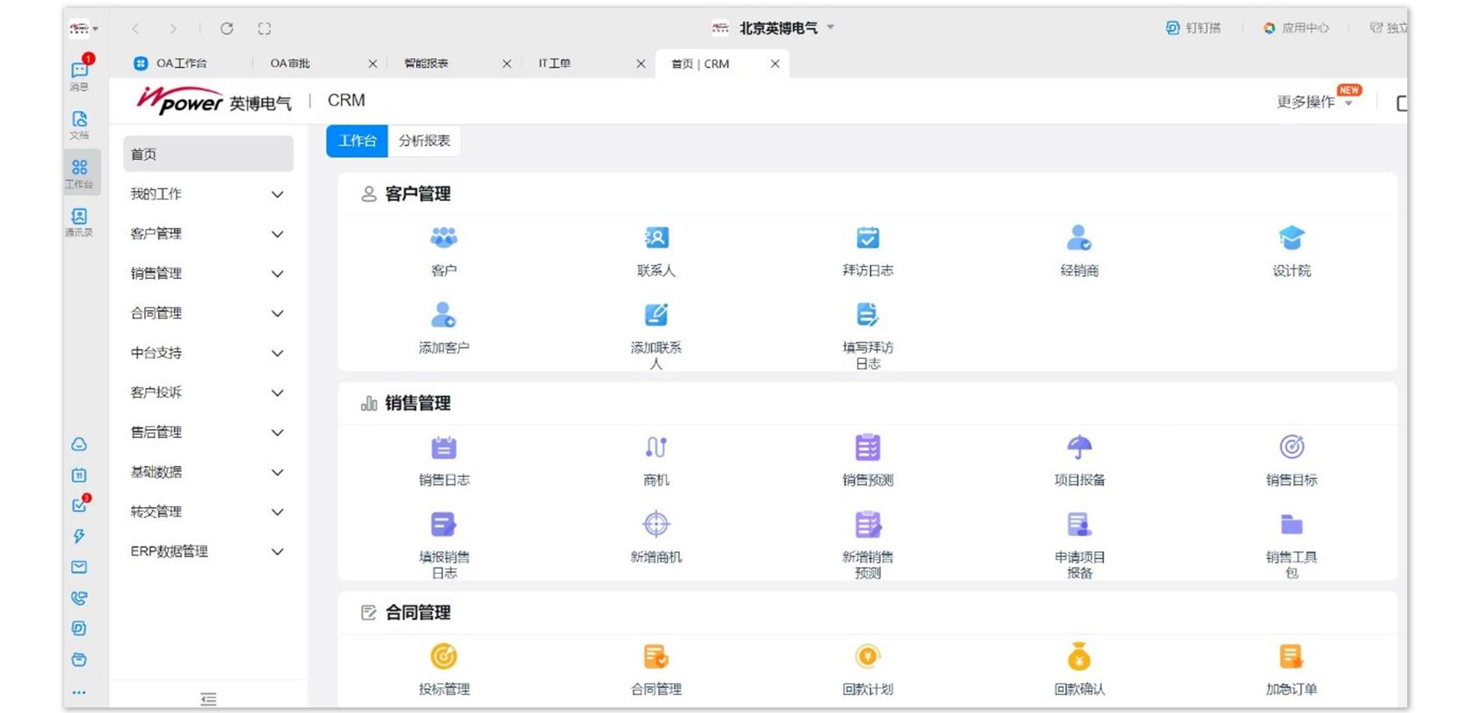Switch to the 分析报表 tab
The image size is (1464, 713).
(424, 141)
